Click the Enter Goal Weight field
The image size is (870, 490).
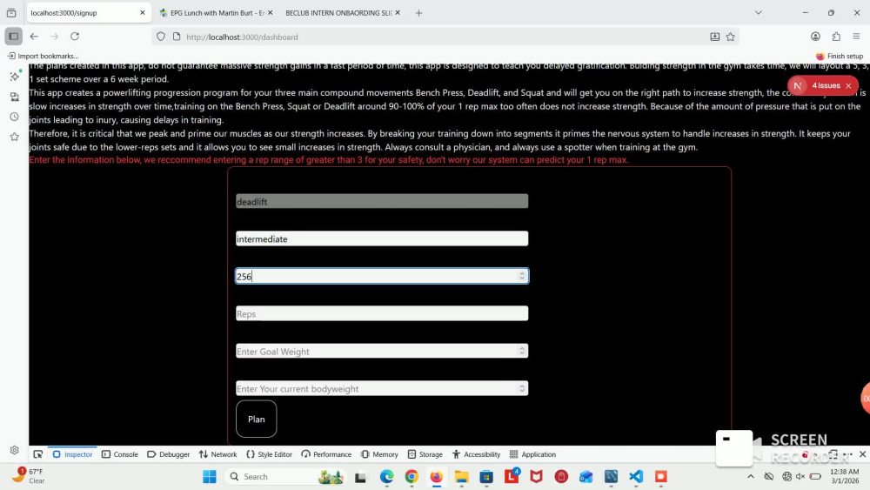coord(382,352)
